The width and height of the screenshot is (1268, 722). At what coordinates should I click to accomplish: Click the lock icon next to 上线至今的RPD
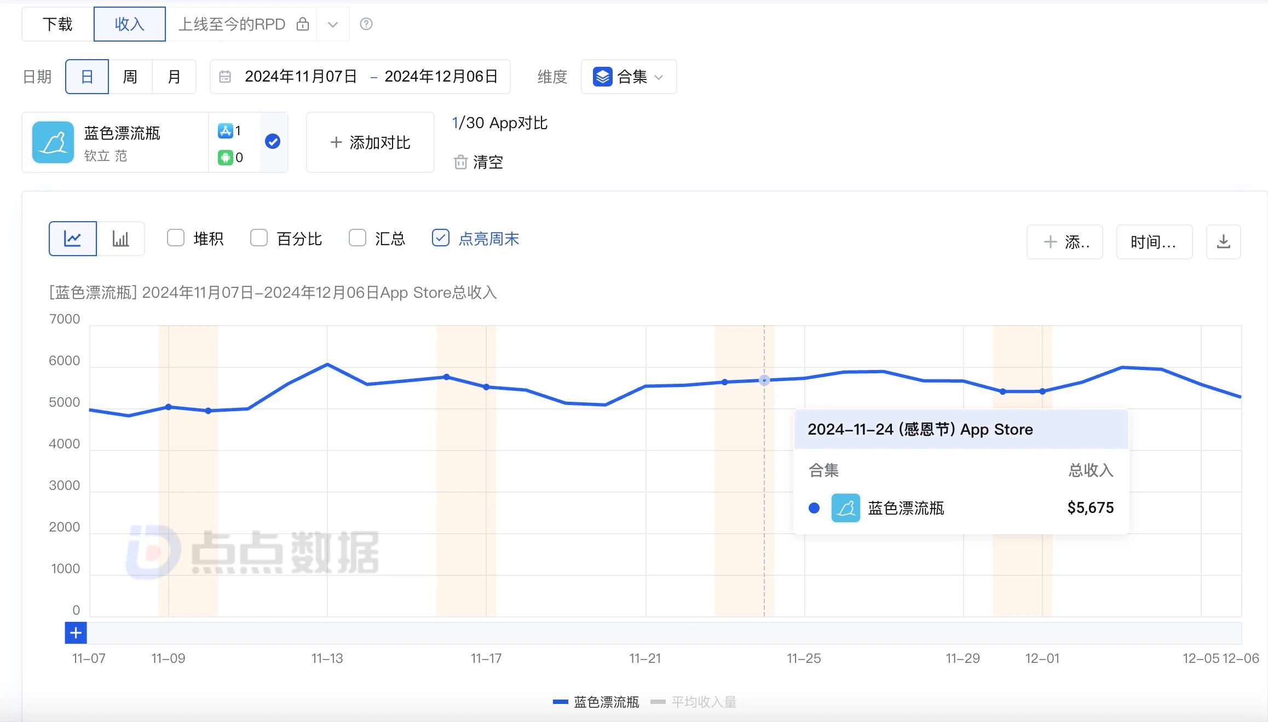click(303, 24)
